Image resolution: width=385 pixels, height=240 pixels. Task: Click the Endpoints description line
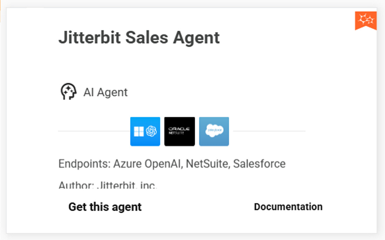coord(172,163)
